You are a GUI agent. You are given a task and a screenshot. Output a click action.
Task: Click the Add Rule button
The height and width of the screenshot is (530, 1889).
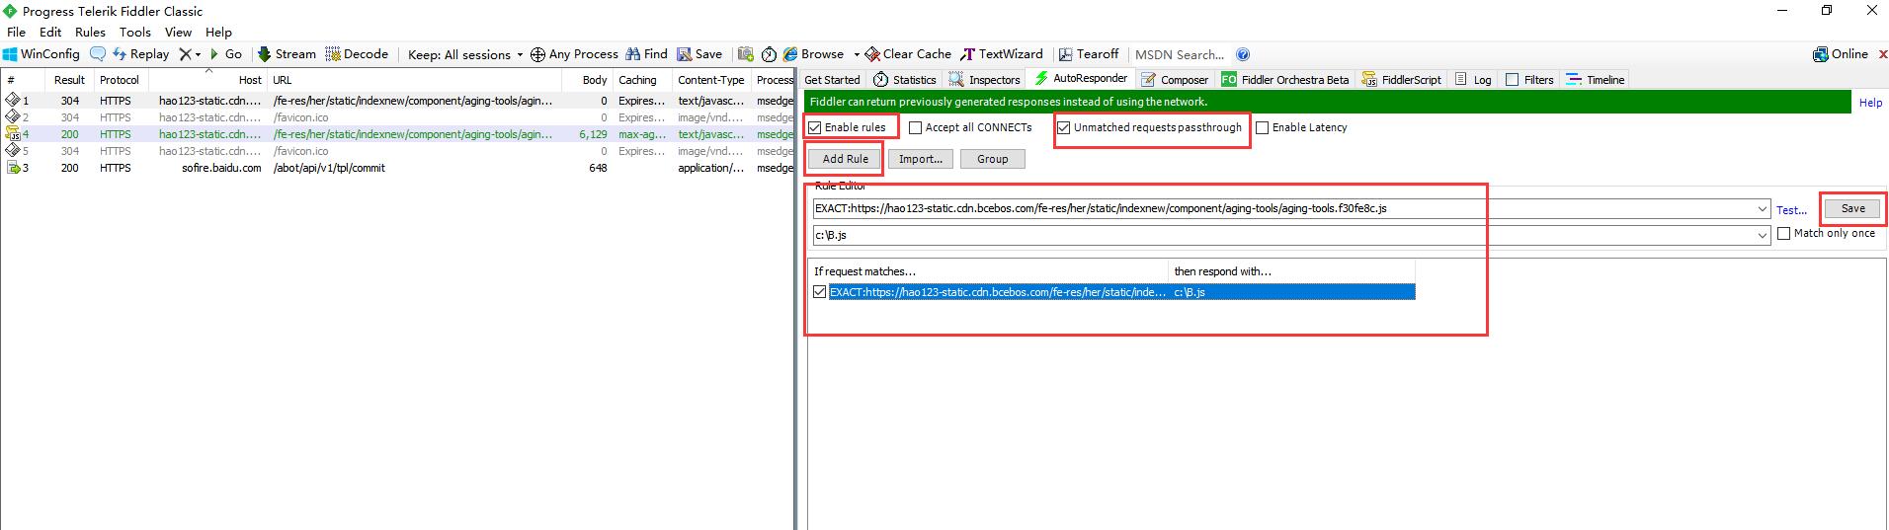[846, 159]
